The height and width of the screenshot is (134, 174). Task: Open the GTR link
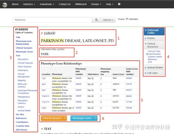(x=150, y=62)
